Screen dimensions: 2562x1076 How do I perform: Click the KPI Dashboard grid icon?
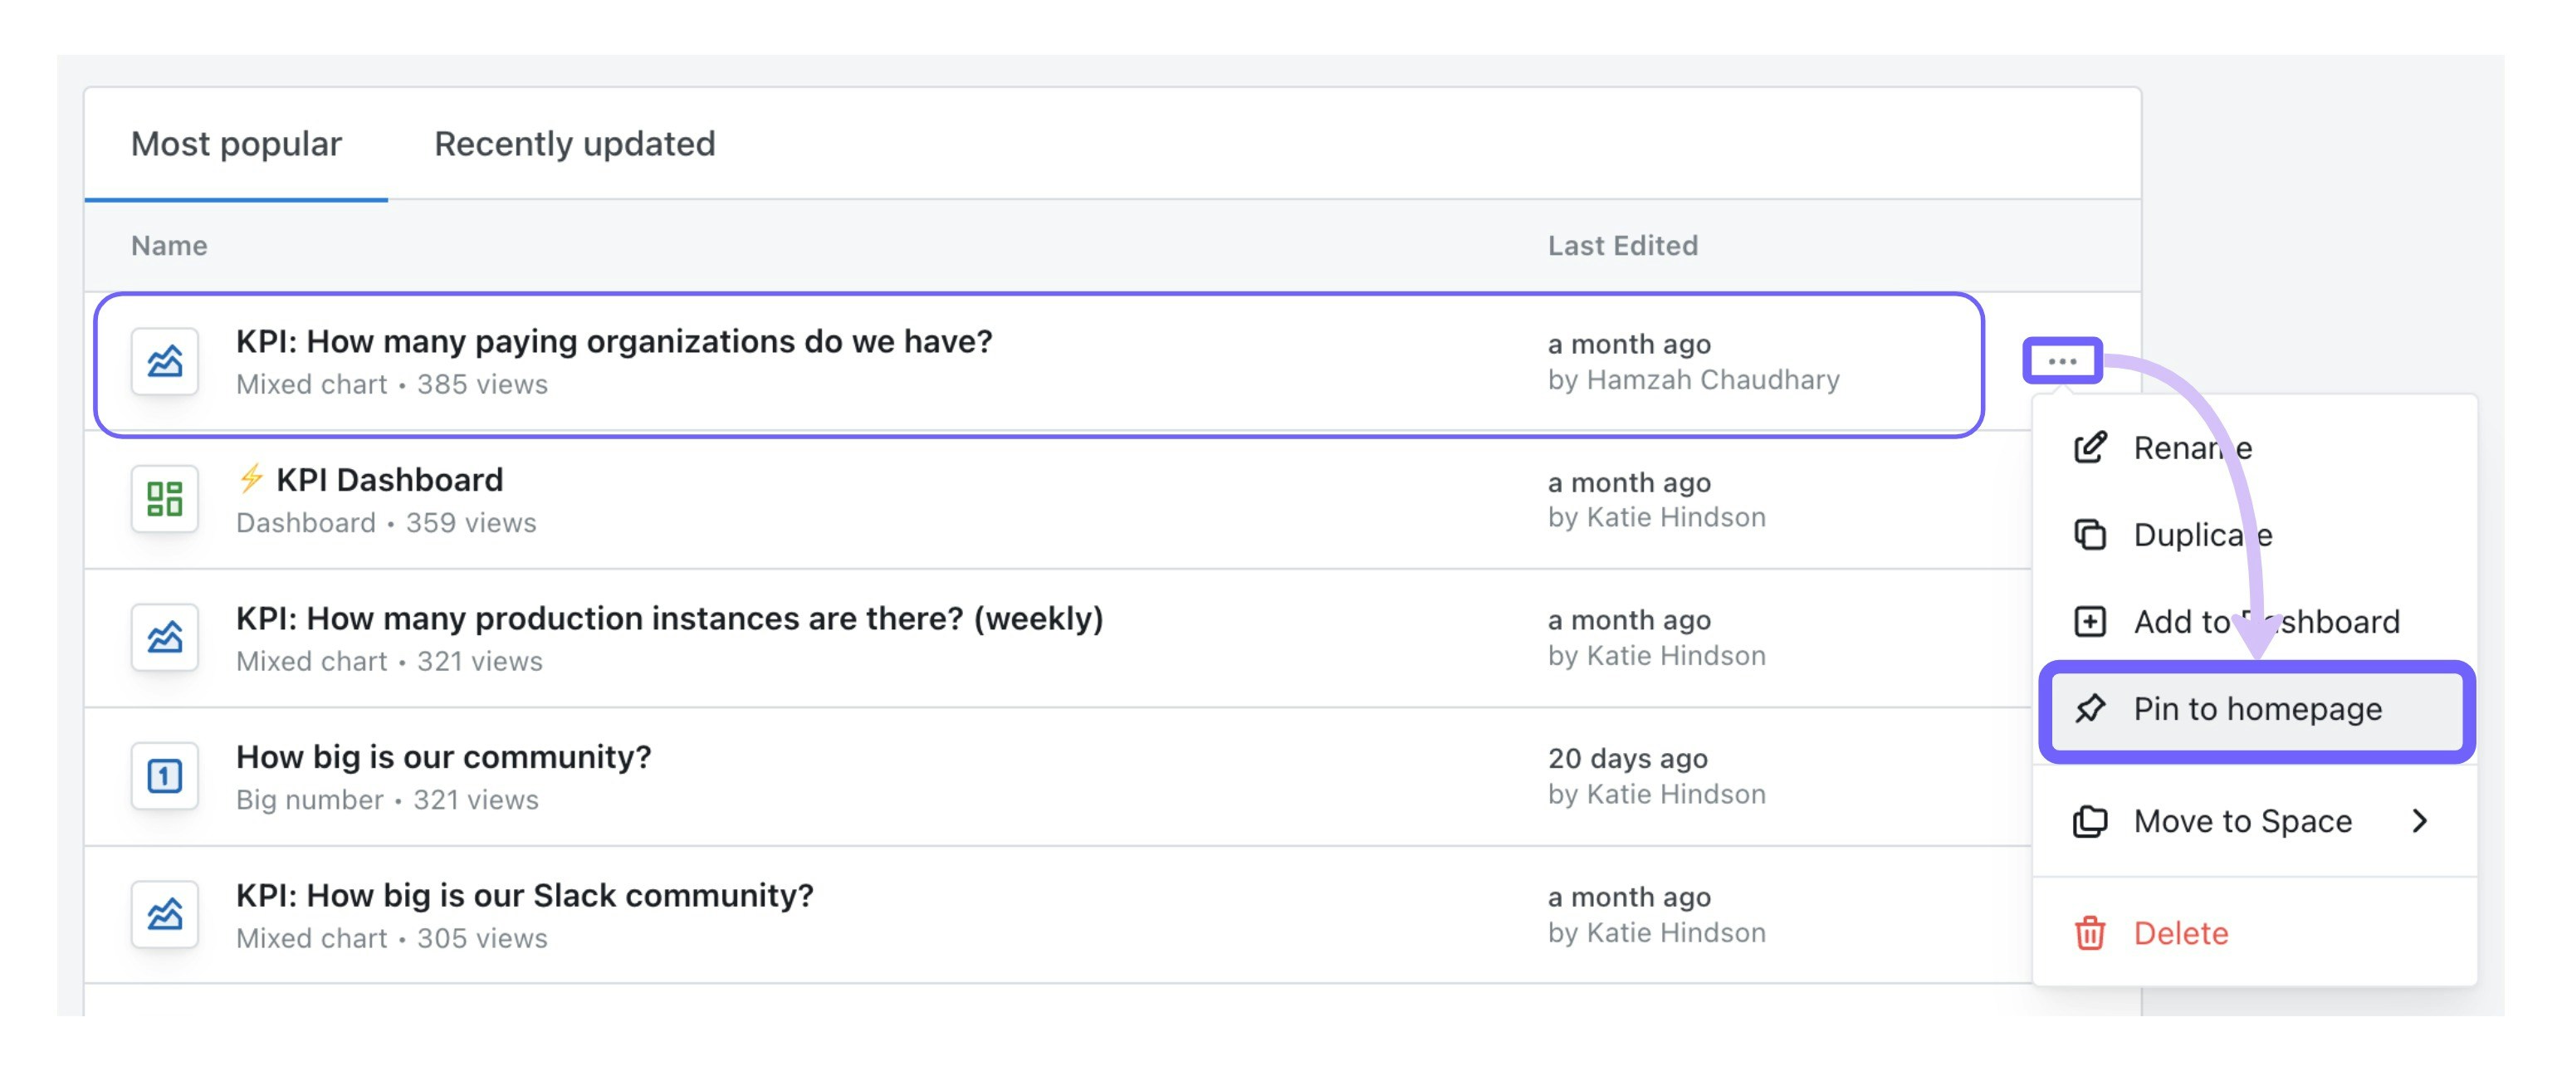164,499
